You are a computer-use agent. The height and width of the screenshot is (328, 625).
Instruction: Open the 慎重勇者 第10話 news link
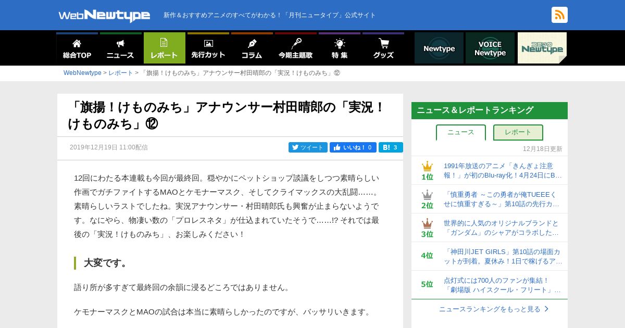tap(503, 199)
